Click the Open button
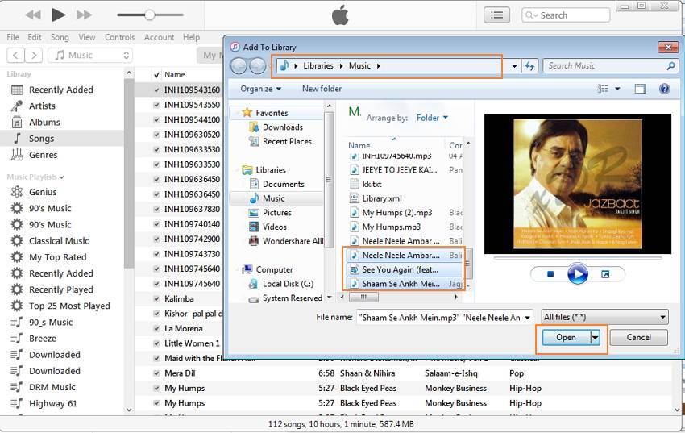Image resolution: width=685 pixels, height=433 pixels. [x=566, y=337]
